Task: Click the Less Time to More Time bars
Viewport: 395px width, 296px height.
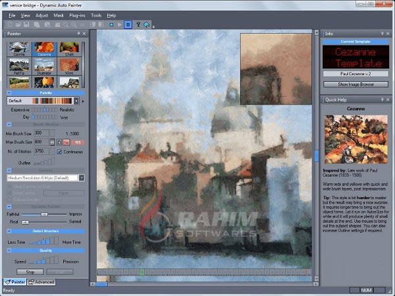Action: 43,240
